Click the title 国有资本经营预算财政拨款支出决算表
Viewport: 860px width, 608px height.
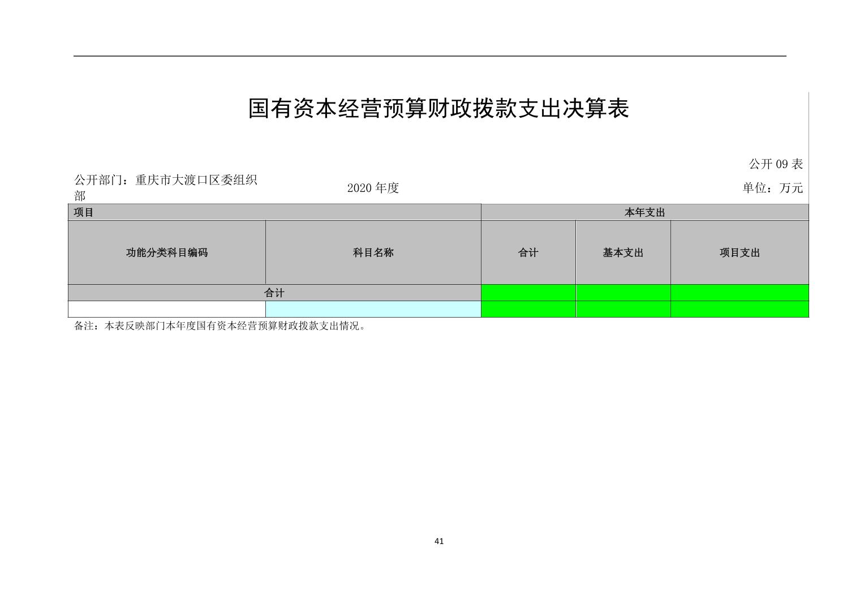[438, 109]
